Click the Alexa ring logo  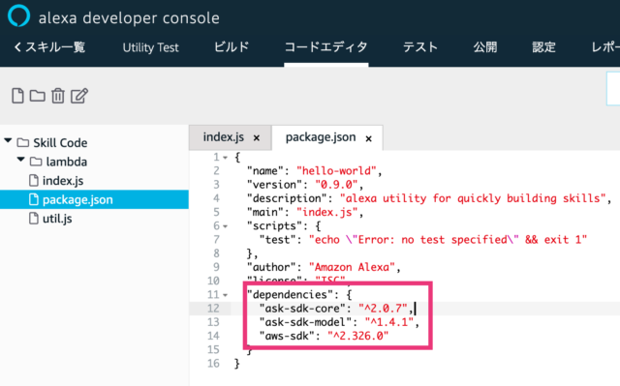tap(18, 16)
